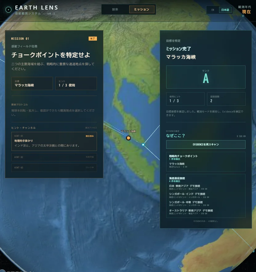This screenshot has height=272, width=256.
Task: Click the ヒント・チャンネル header
Action: pos(23,128)
